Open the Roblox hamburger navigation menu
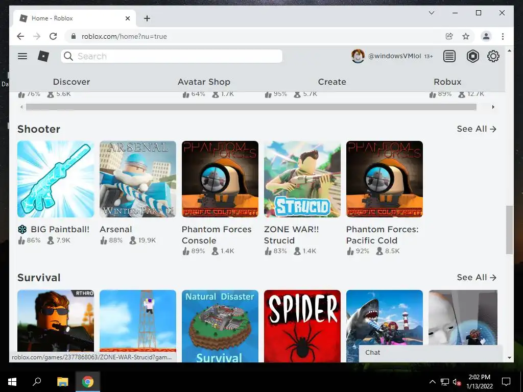This screenshot has width=523, height=392. tap(22, 56)
